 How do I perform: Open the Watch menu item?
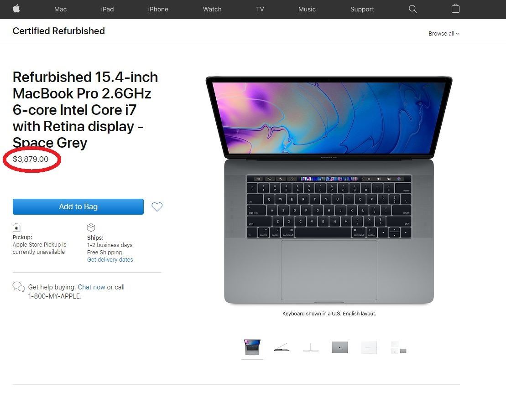(x=212, y=10)
